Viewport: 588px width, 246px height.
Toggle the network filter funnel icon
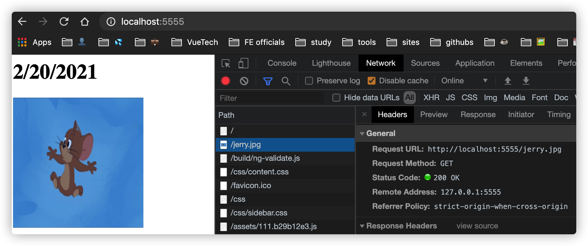(x=268, y=81)
